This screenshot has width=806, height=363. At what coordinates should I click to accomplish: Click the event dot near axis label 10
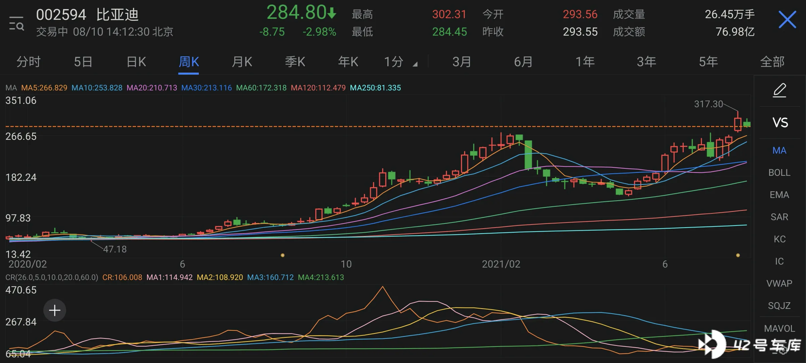tap(282, 255)
